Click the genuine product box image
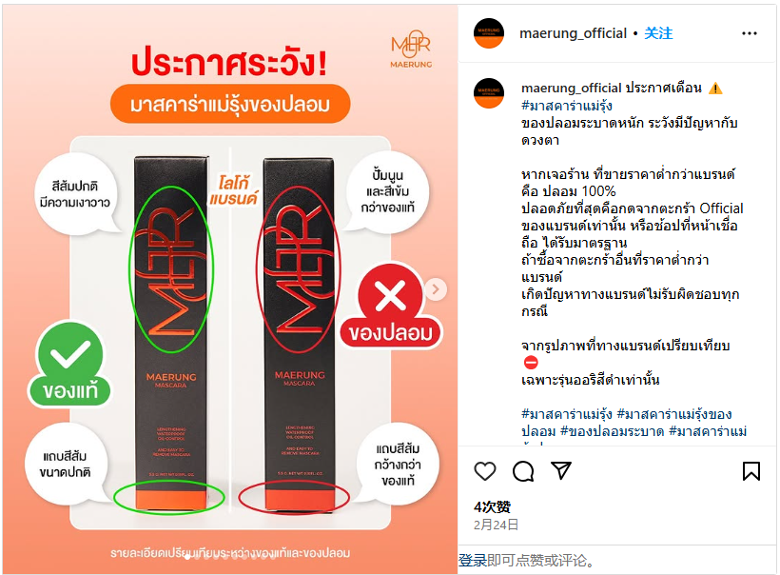The image size is (780, 575). [x=171, y=332]
